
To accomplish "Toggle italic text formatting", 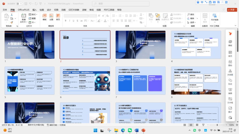I will pos(69,21).
